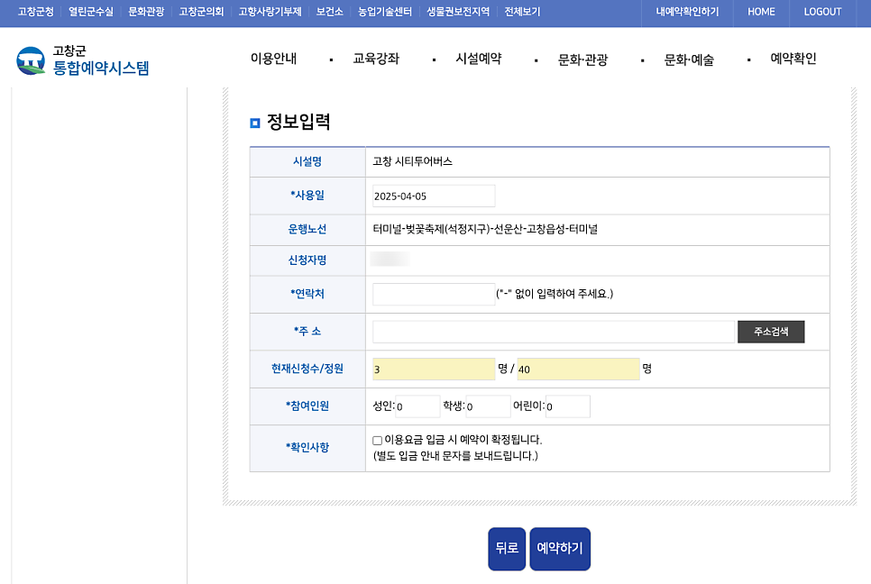Go to 내예약확인하기
Viewport: 871px width, 584px height.
coord(687,12)
